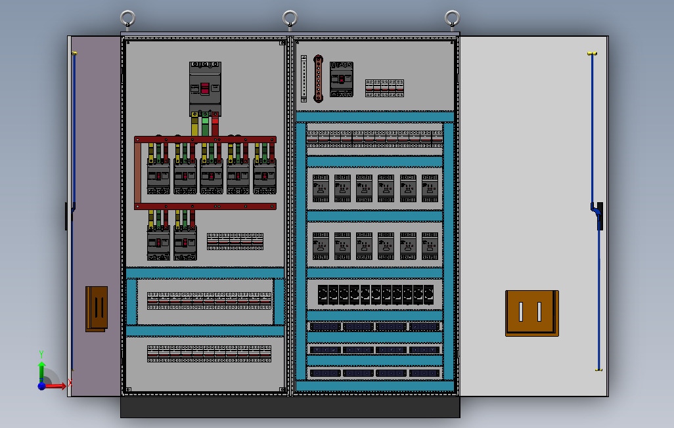674x428 pixels.
Task: Select the blue vertical duct on right compartment edge
Action: point(449,252)
